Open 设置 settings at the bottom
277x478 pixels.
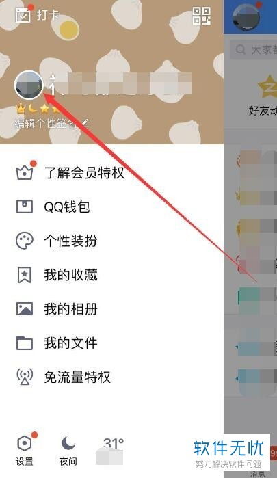pyautogui.click(x=25, y=451)
